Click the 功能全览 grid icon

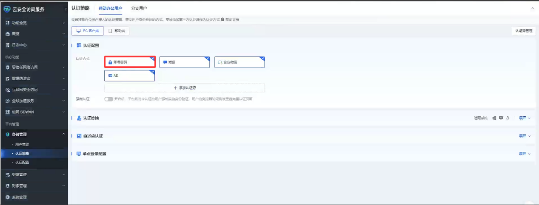(8, 22)
